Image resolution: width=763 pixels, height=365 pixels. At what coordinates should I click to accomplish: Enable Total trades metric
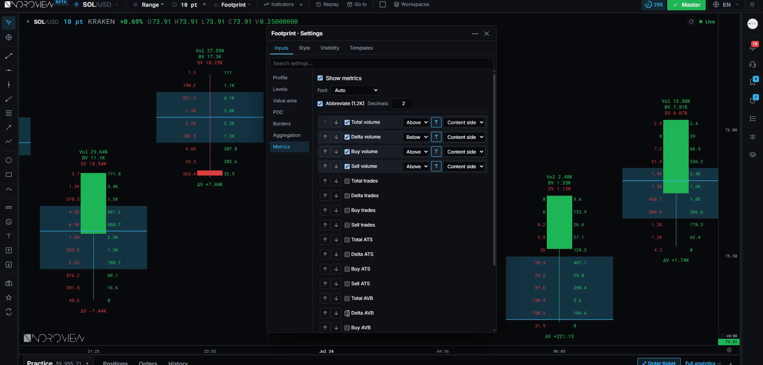pos(347,181)
